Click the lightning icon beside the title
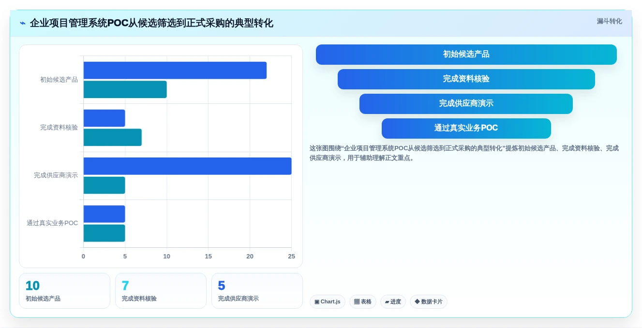Screen dimensions: 642x328 [22, 23]
